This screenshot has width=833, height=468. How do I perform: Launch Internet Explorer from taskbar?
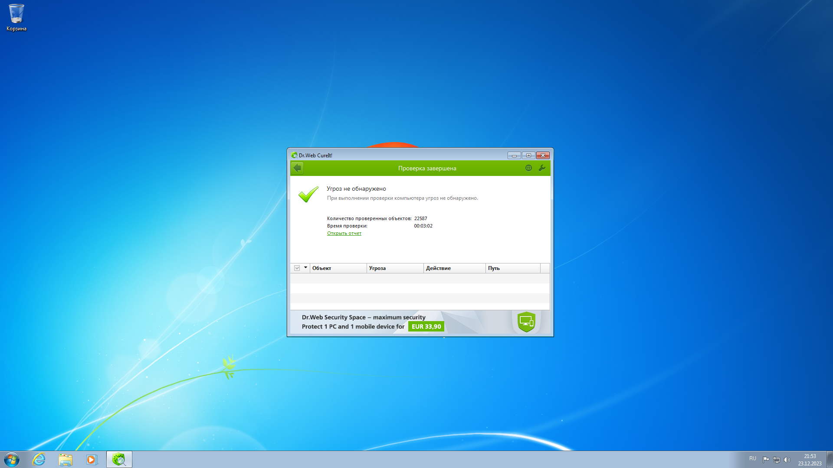[x=39, y=459]
